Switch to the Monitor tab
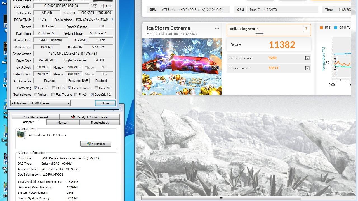The width and height of the screenshot is (358, 201). click(x=62, y=123)
